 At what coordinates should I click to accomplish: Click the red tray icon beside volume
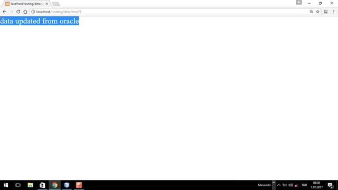[x=297, y=185]
